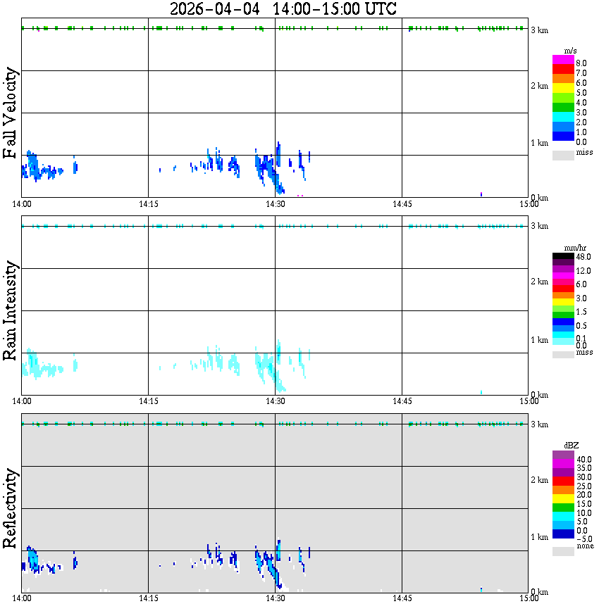Click the "2 km" height label beside the Fall Velocity plot
This screenshot has width=599, height=611.
point(539,86)
